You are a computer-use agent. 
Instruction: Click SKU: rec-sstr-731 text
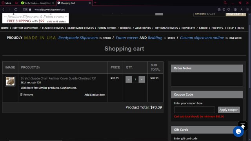pos(31,83)
